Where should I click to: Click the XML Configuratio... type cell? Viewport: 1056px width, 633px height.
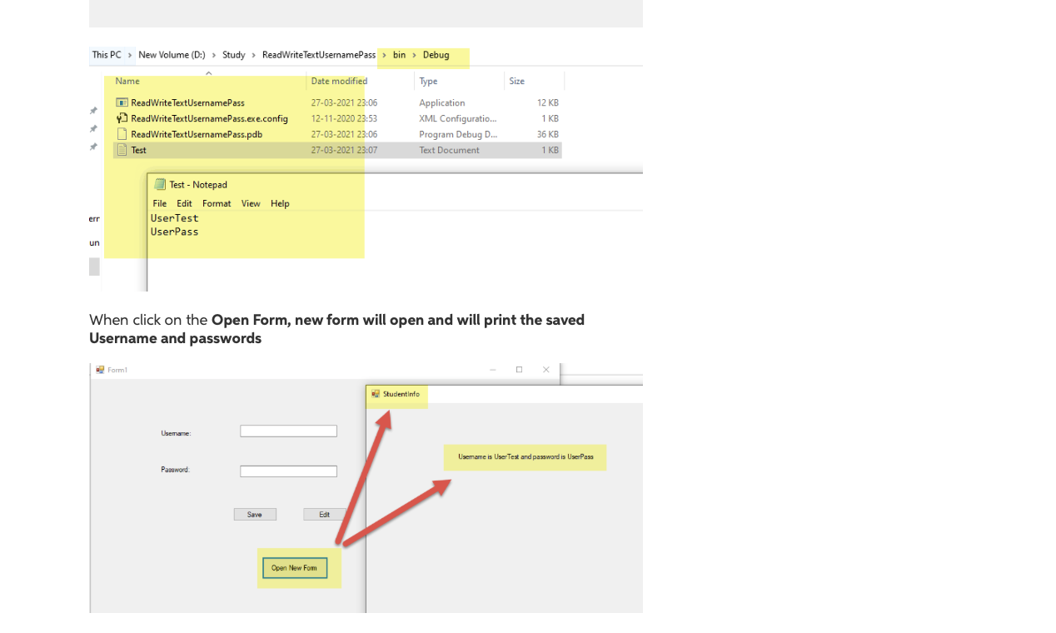pyautogui.click(x=458, y=118)
